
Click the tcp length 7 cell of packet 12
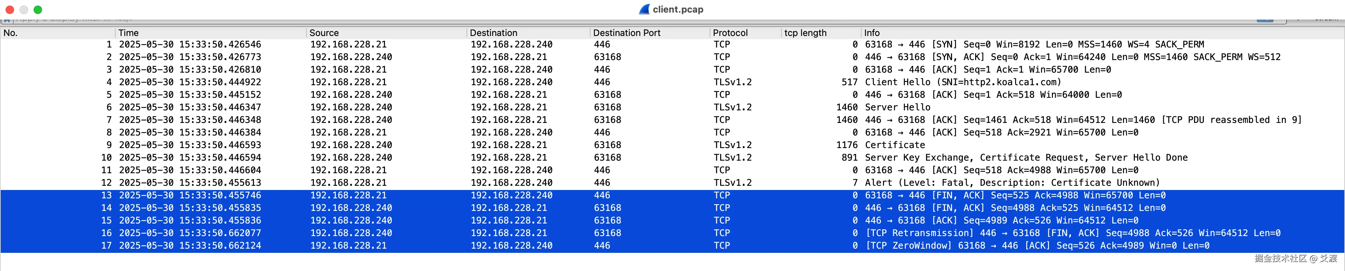pyautogui.click(x=855, y=183)
